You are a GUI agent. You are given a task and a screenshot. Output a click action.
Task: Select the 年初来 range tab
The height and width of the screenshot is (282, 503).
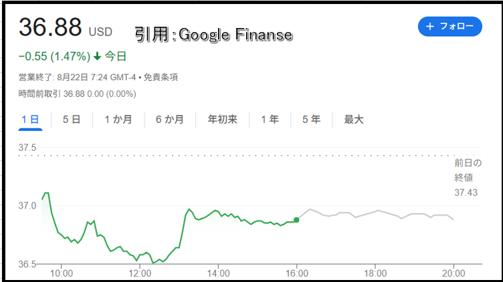(222, 120)
